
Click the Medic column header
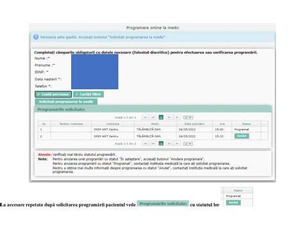tap(155, 124)
